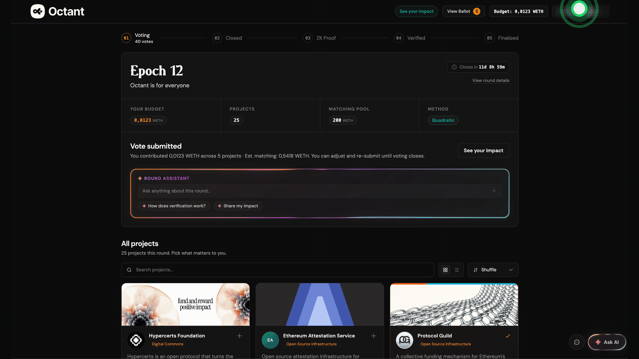Image resolution: width=639 pixels, height=359 pixels.
Task: Select step 02 Closed
Action: click(227, 38)
